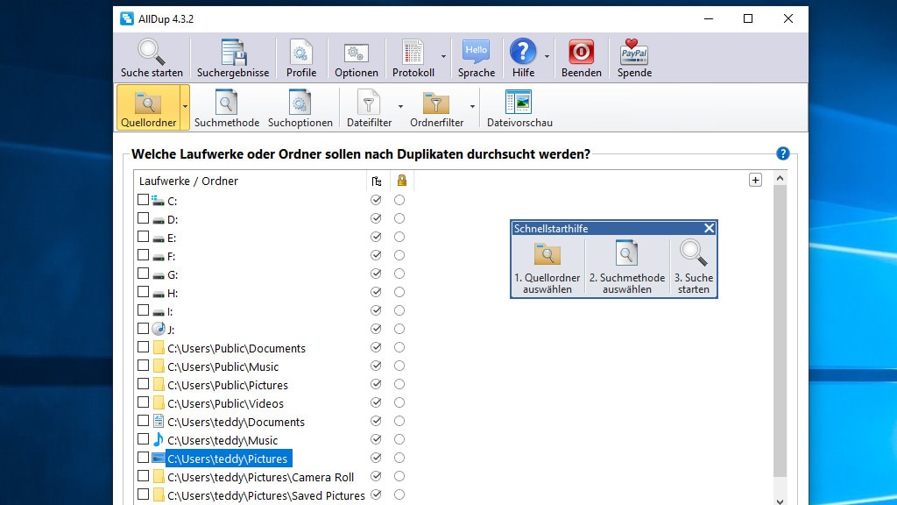Screen dimensions: 897x505
Task: Open the Protokoll log
Action: 412,56
